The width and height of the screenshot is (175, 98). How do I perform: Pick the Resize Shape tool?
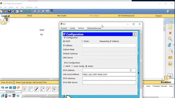point(171,51)
